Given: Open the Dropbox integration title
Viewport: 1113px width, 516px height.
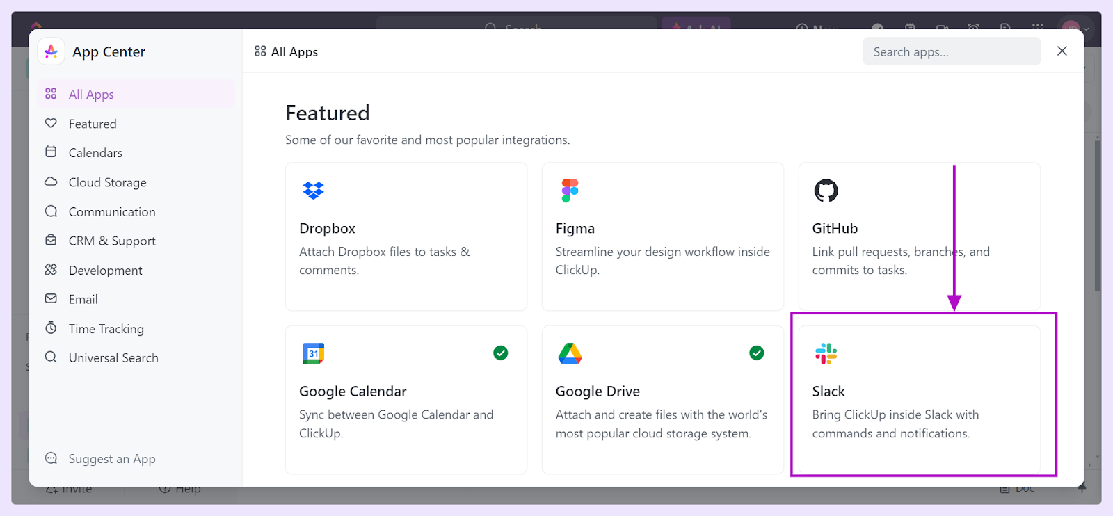Looking at the screenshot, I should [x=327, y=228].
